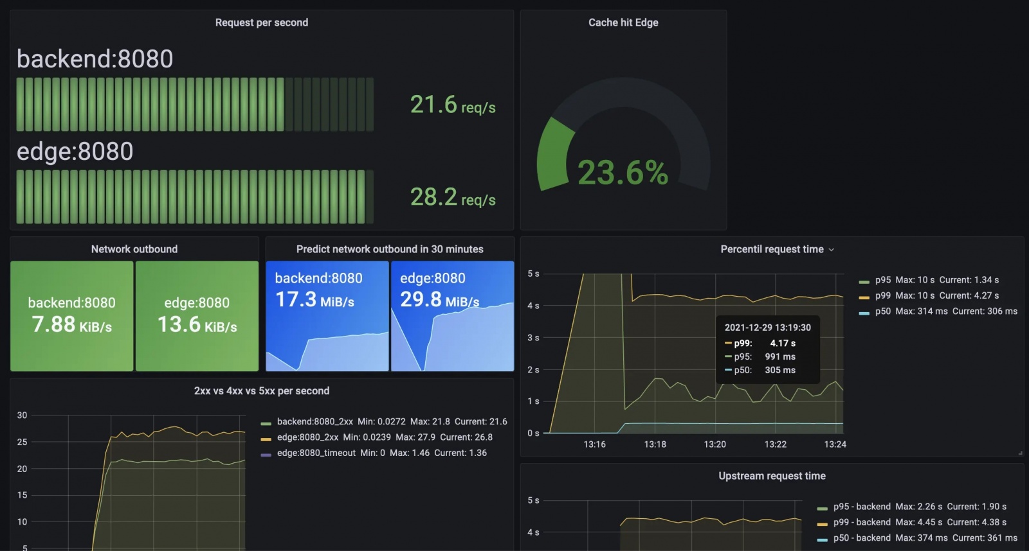Viewport: 1029px width, 551px height.
Task: Toggle the p50 series in Percentil legend
Action: click(x=883, y=311)
